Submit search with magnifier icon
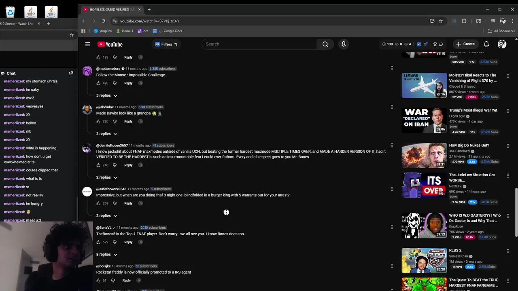Screen dimensions: 518x291 point(325,44)
